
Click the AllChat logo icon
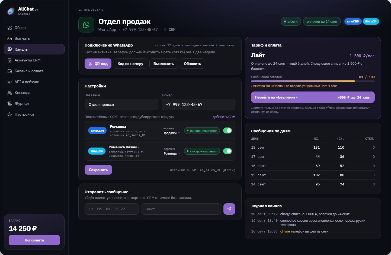(11, 11)
